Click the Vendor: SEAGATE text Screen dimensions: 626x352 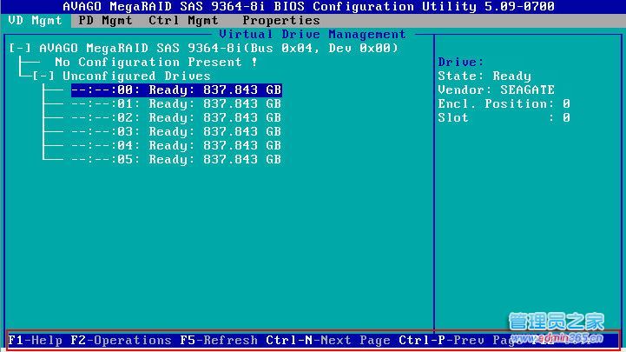497,90
